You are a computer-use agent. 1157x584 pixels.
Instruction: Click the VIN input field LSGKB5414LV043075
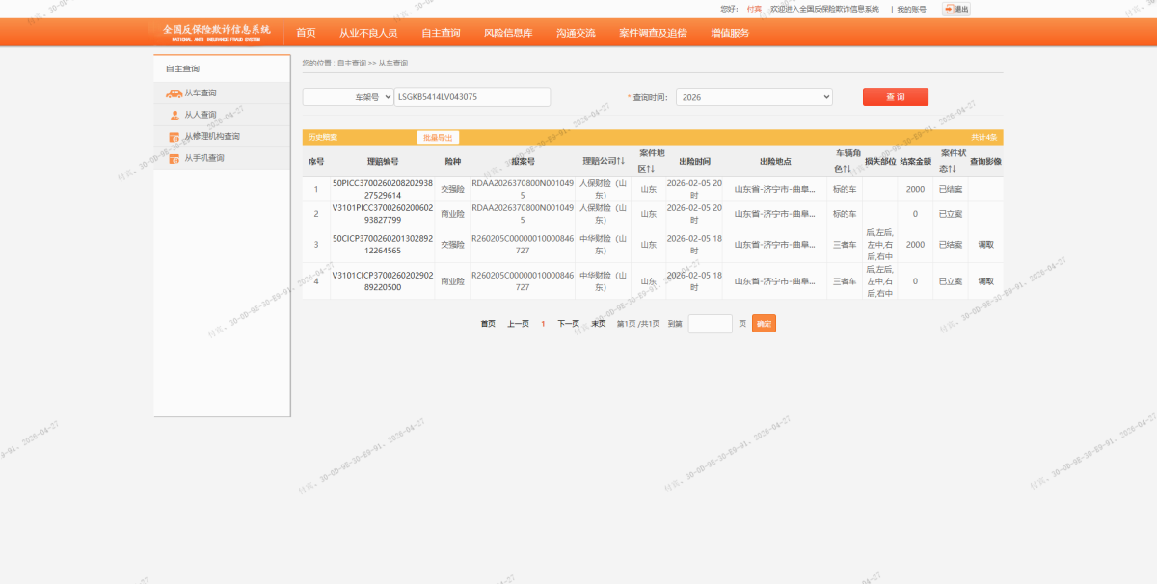tap(472, 97)
